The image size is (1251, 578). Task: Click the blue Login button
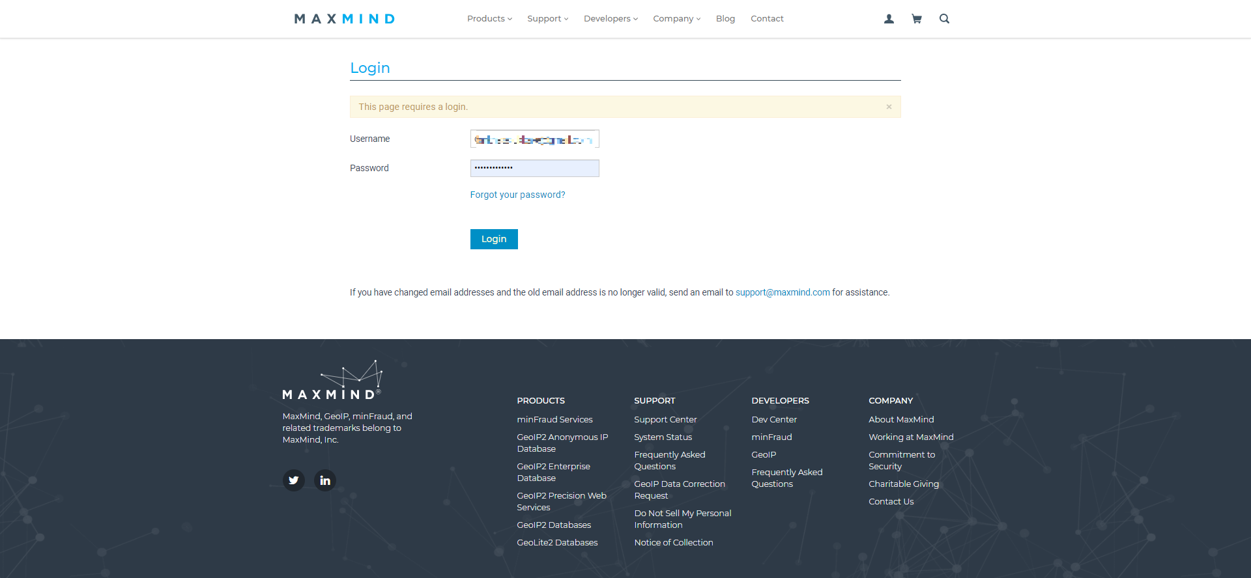(494, 239)
